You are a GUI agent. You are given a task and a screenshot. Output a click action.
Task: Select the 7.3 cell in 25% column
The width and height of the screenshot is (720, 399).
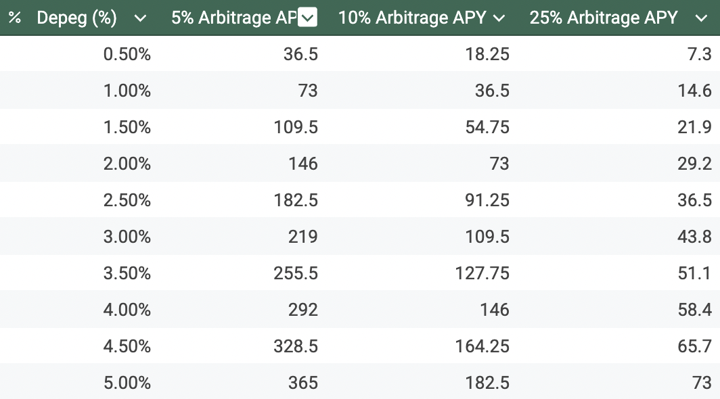click(x=699, y=54)
